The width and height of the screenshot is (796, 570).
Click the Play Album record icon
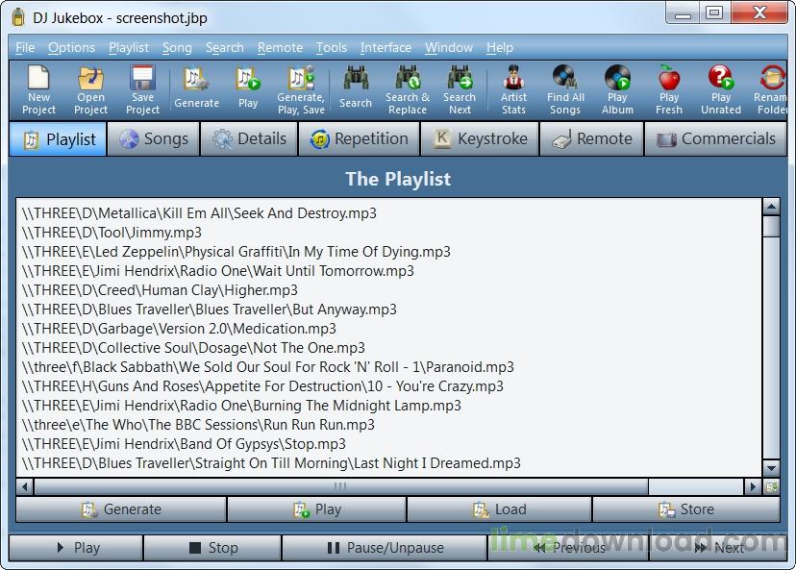point(617,88)
